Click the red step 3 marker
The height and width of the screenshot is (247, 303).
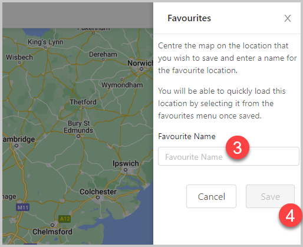point(238,147)
